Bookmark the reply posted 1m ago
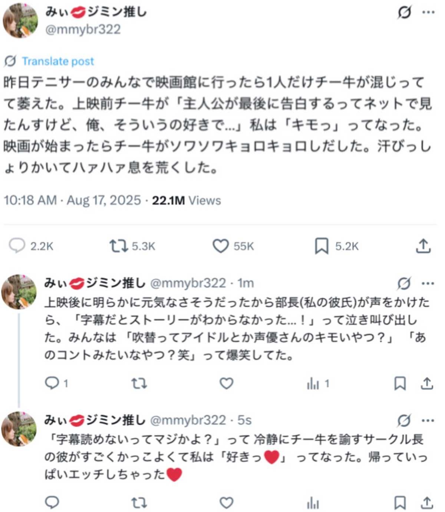 (x=400, y=383)
